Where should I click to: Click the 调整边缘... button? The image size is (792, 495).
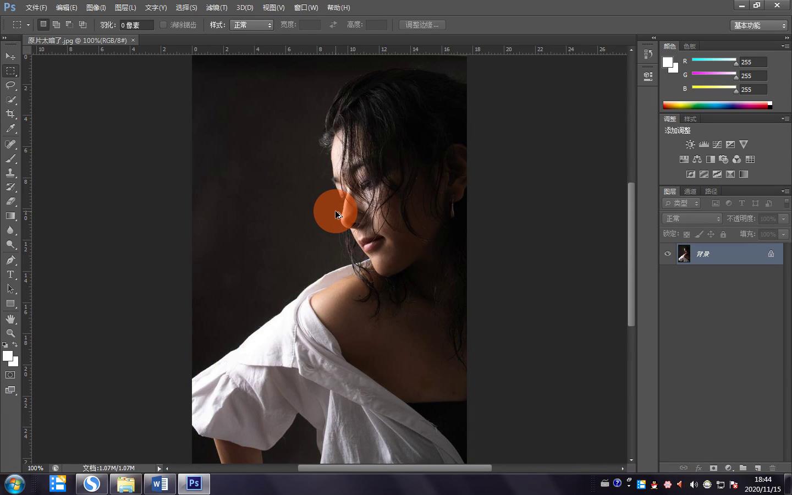coord(422,25)
